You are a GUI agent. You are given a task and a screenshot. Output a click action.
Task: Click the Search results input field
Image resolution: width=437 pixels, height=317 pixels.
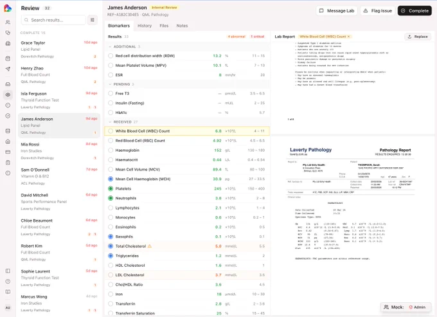coord(53,20)
